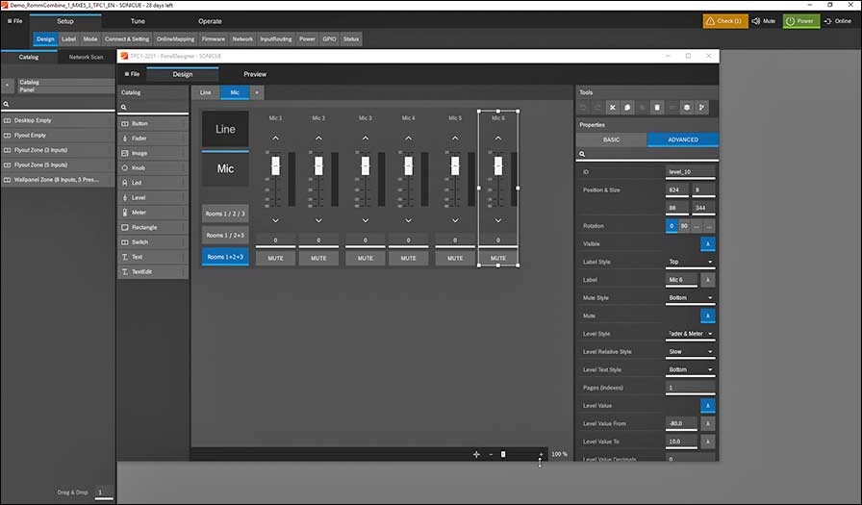Toggle the Power button
Screen dimensions: 862x505
[800, 20]
